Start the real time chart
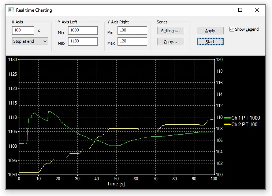The height and width of the screenshot is (196, 272). tap(210, 42)
